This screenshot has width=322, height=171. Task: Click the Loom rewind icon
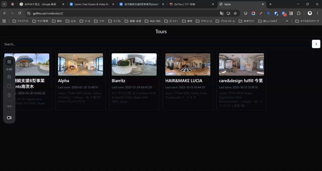click(9, 106)
